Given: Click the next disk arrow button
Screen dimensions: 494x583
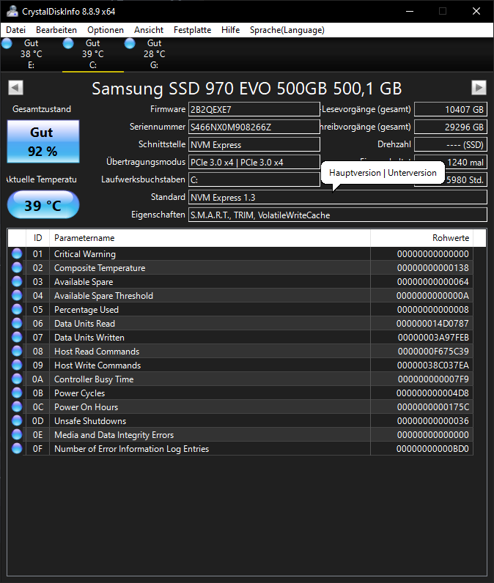Looking at the screenshot, I should pos(479,88).
